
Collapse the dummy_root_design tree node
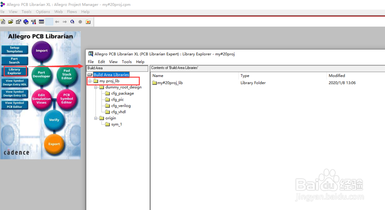96,87
